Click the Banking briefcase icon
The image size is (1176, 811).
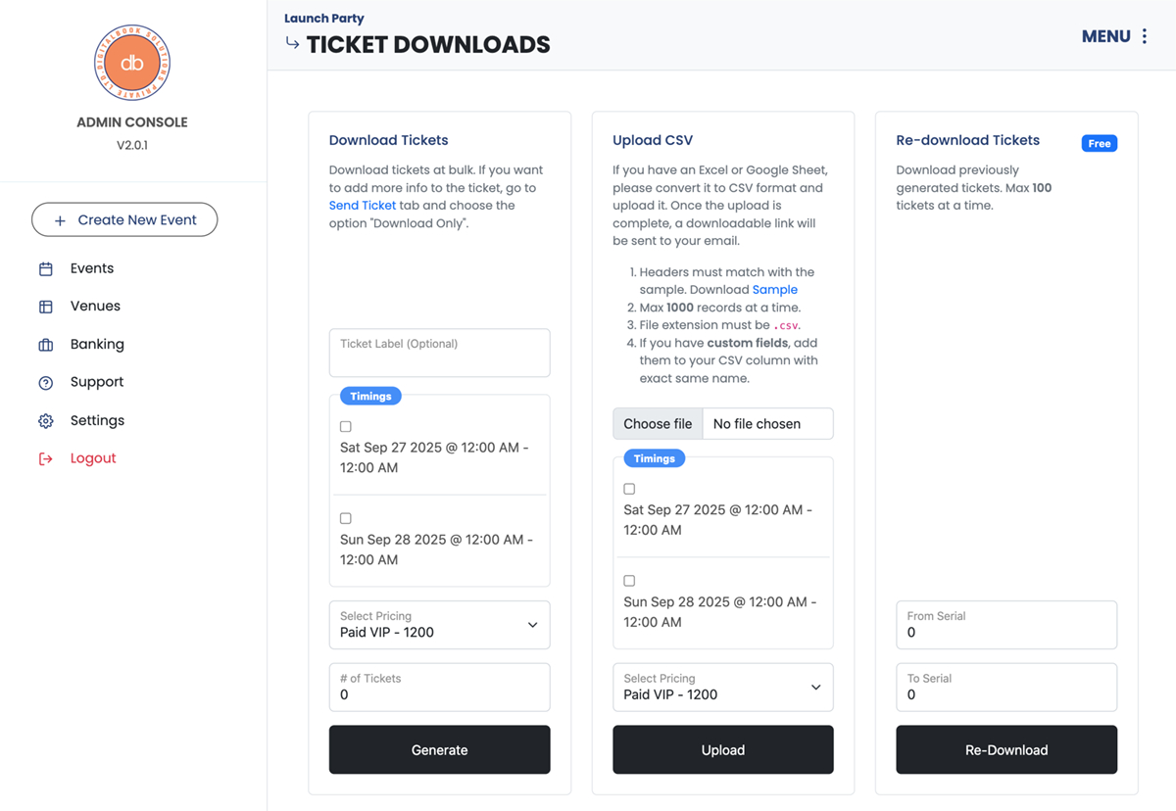click(46, 345)
